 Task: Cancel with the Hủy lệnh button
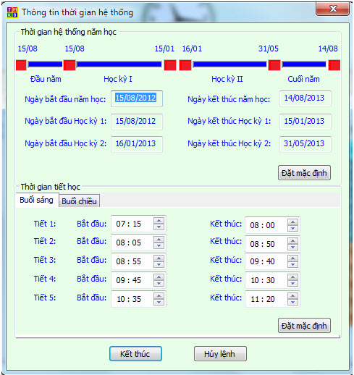point(220,354)
